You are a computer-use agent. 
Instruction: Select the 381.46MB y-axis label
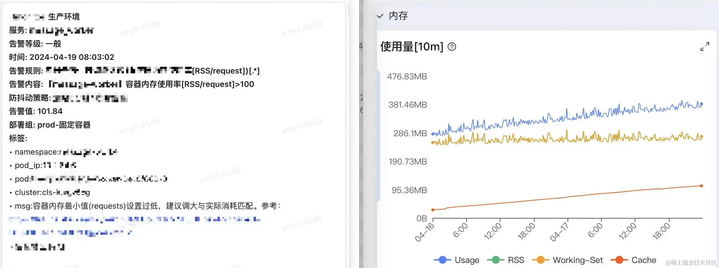(x=407, y=105)
